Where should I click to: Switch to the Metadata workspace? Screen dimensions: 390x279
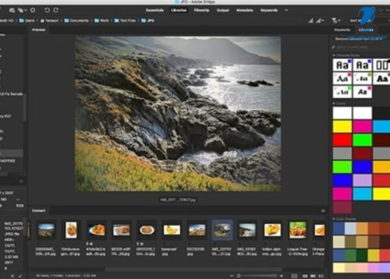[x=245, y=10]
